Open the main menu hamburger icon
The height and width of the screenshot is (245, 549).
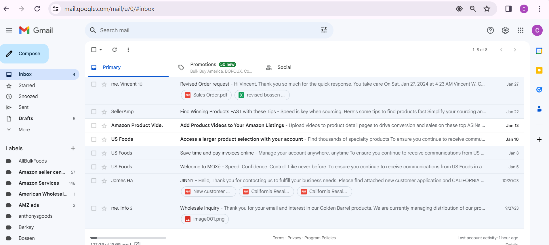pos(9,30)
